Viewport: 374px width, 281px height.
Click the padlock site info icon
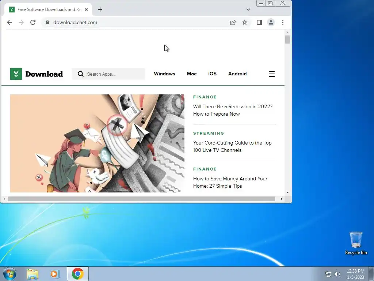47,22
